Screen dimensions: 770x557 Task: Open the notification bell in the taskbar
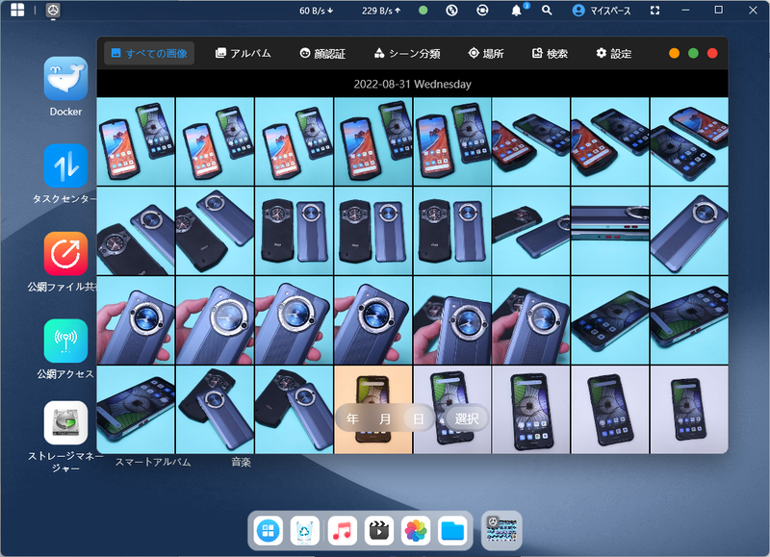[x=517, y=11]
